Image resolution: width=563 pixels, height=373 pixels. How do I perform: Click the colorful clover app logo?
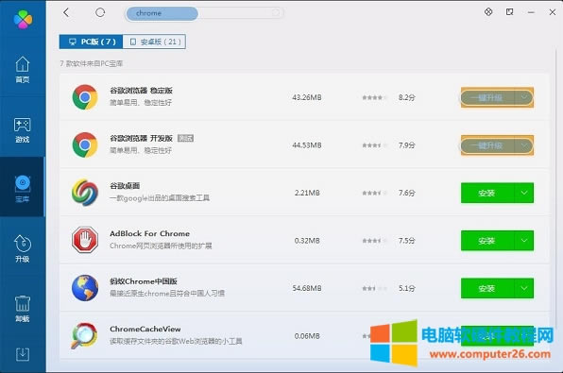23,19
